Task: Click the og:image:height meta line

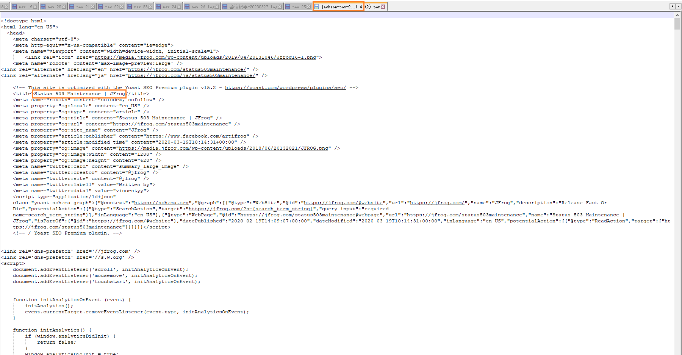Action: (87, 161)
